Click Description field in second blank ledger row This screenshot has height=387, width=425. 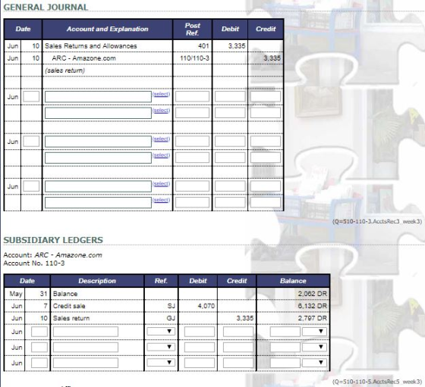point(86,348)
